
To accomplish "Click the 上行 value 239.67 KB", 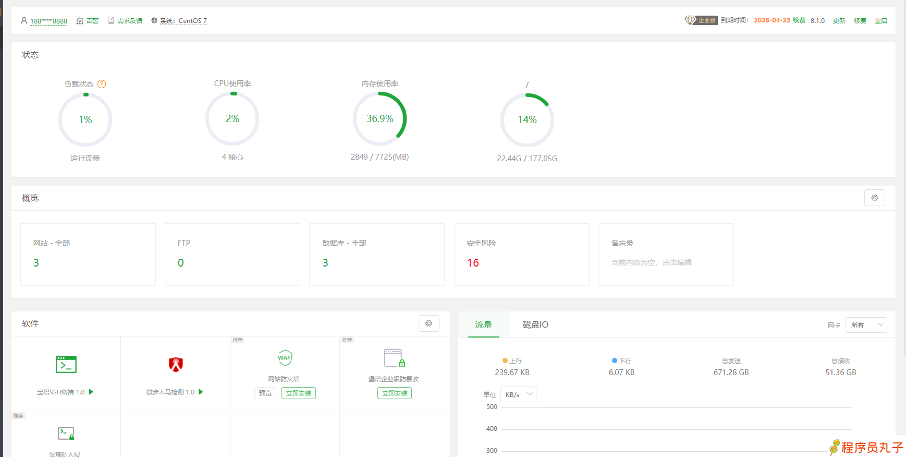I will [x=512, y=372].
